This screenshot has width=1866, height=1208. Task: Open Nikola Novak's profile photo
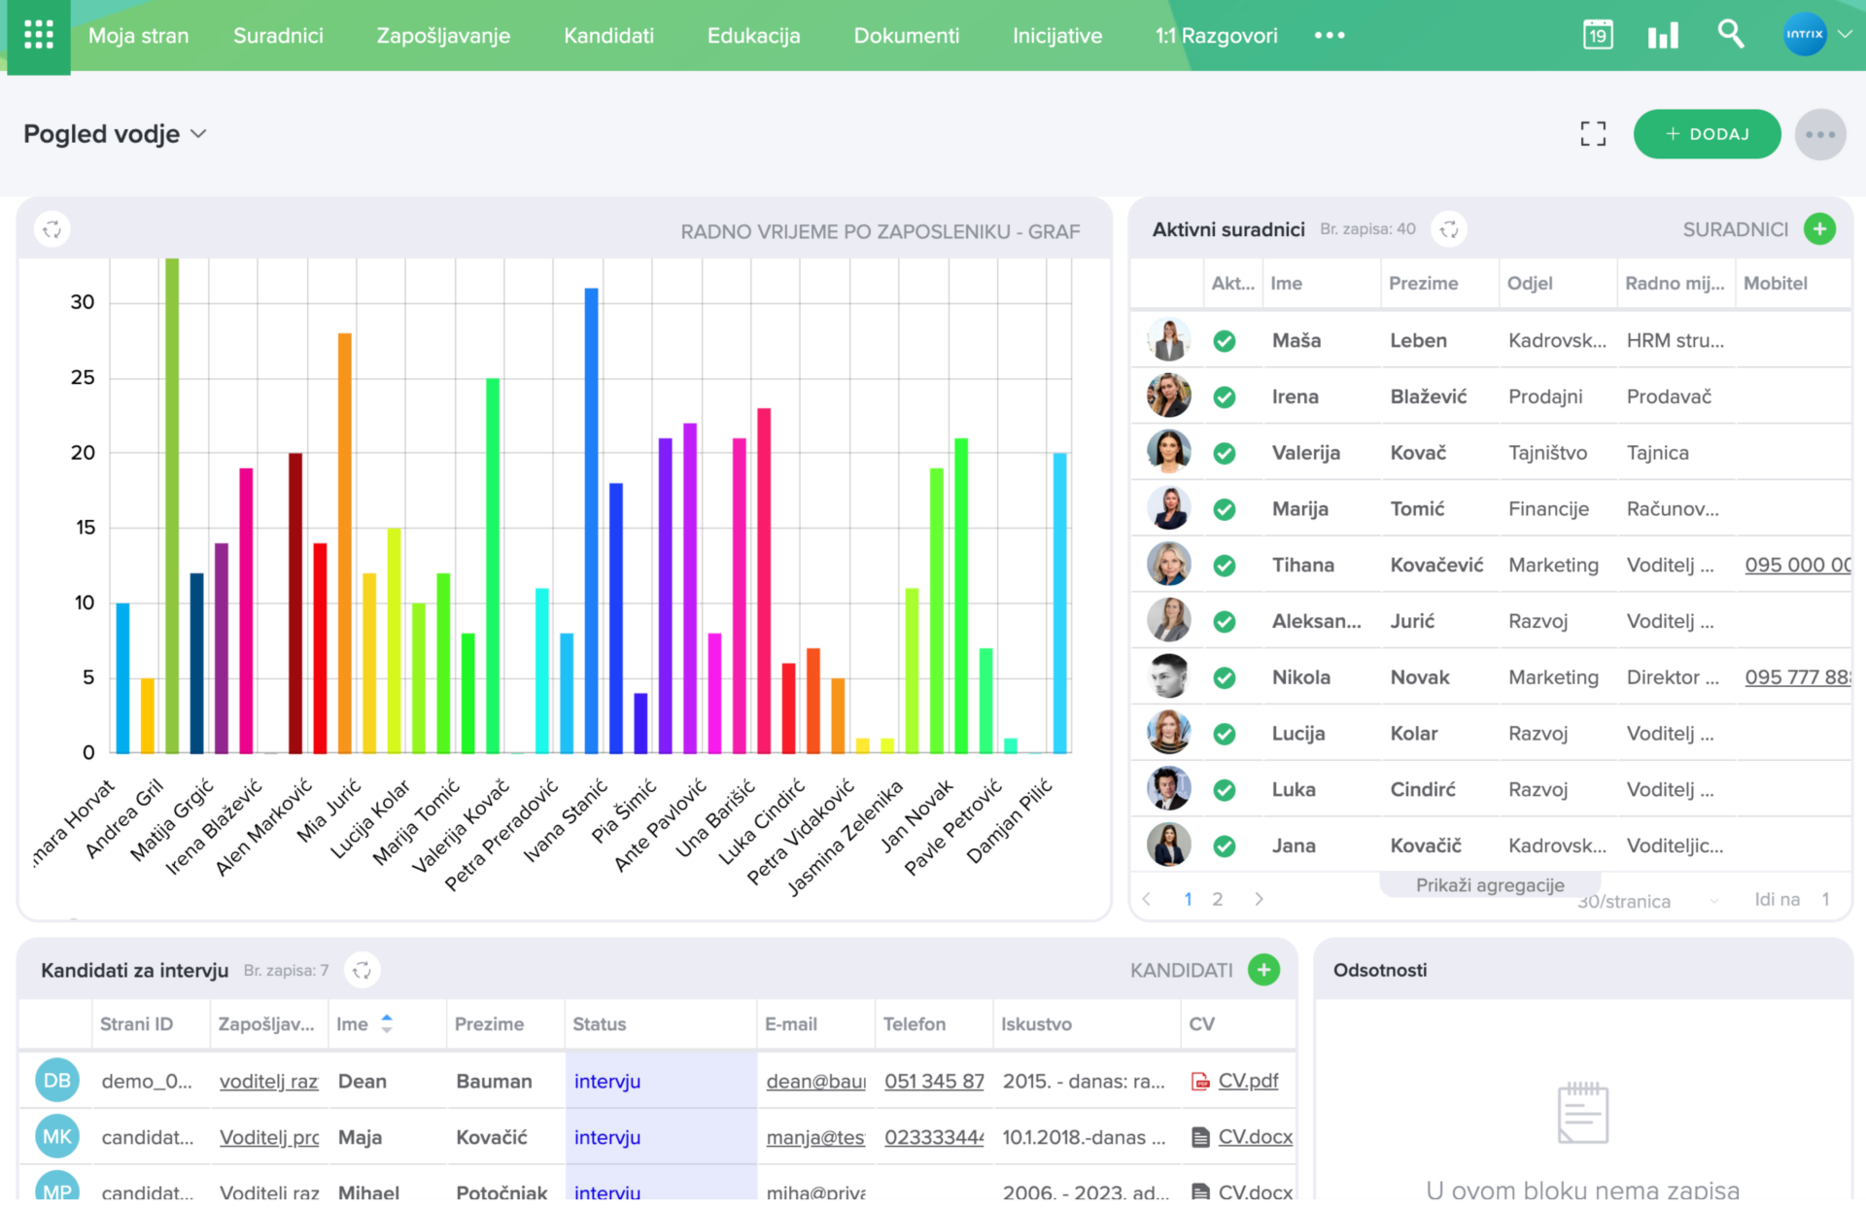point(1168,676)
